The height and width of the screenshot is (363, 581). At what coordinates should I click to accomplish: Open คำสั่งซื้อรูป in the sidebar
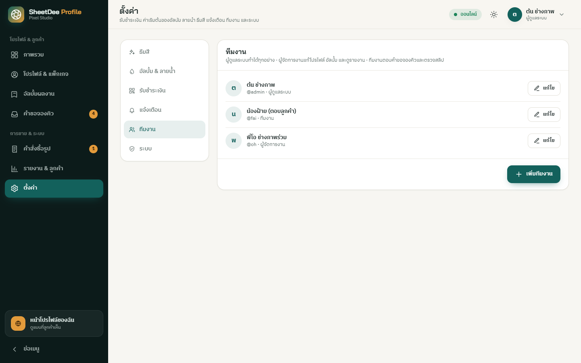point(54,149)
